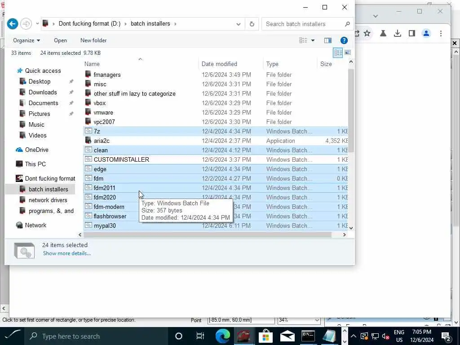Select OneDrive in navigation pane
The height and width of the screenshot is (345, 460).
point(36,150)
